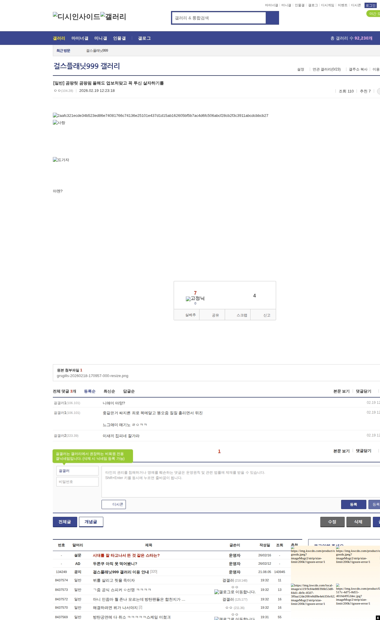This screenshot has height=620, width=380.
Task: Select 인물갤 in the blue navigation bar
Action: click(119, 38)
